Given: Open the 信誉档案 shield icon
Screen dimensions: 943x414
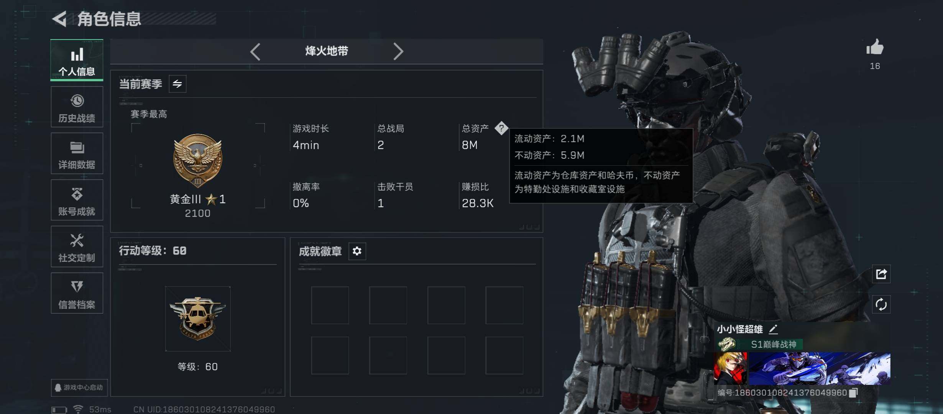Looking at the screenshot, I should tap(77, 286).
